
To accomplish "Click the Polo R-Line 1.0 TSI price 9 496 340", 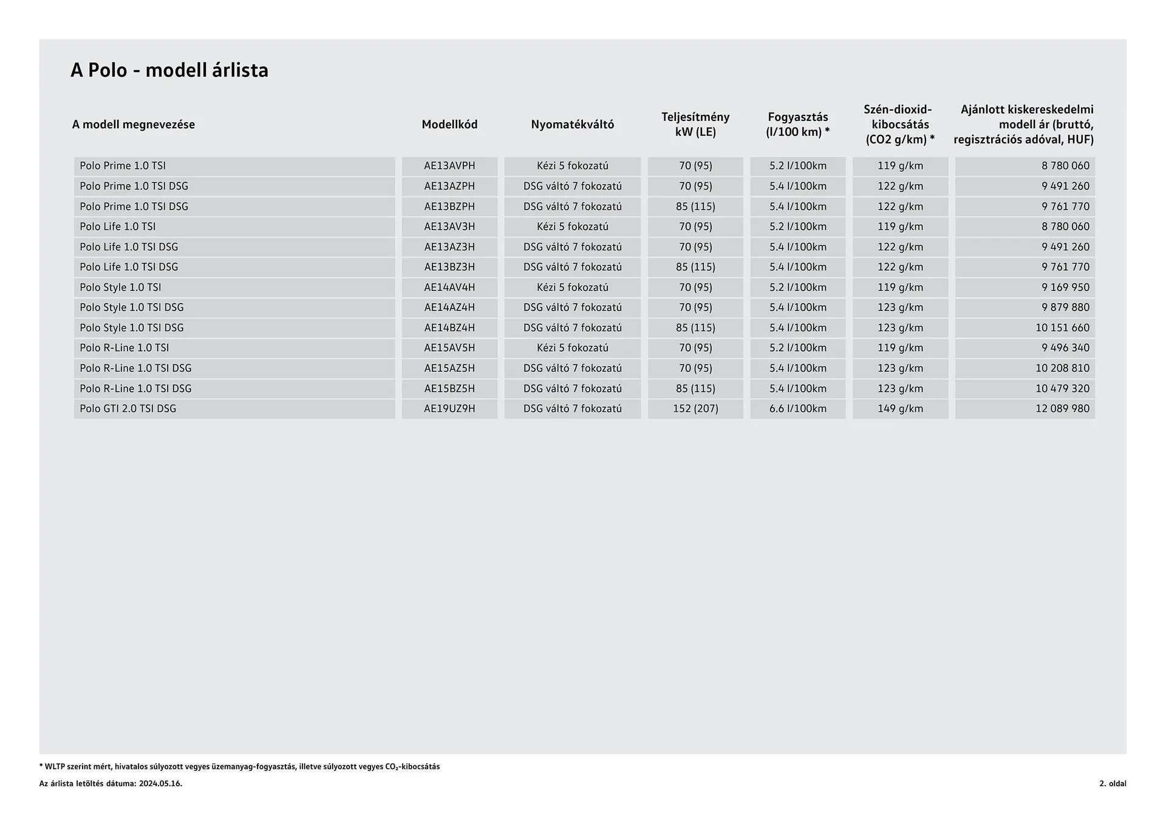I will (x=1065, y=348).
